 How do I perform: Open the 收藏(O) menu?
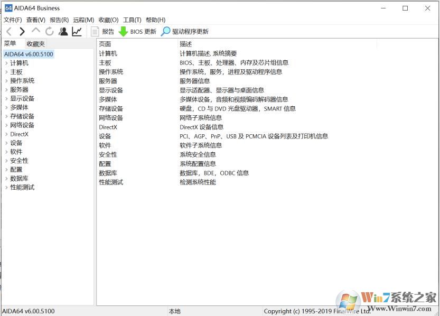[x=109, y=20]
